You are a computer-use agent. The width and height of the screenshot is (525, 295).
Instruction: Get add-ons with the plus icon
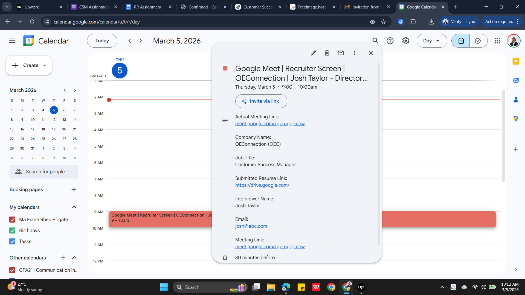(516, 149)
